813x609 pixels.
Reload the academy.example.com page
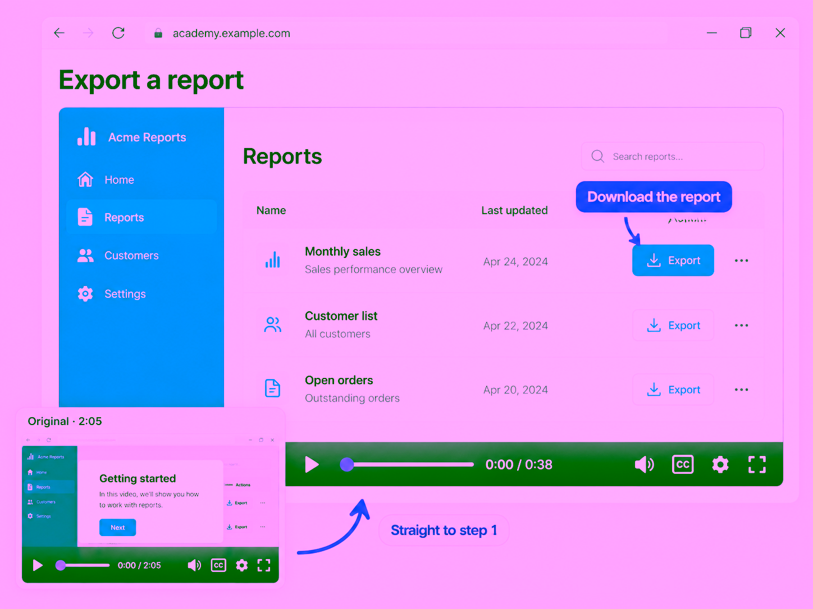118,33
